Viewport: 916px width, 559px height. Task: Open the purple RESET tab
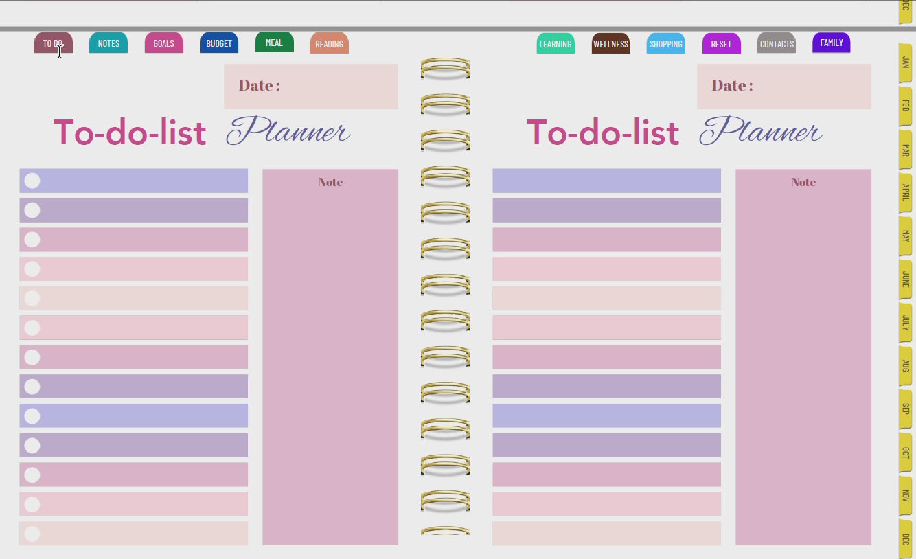[x=721, y=44]
